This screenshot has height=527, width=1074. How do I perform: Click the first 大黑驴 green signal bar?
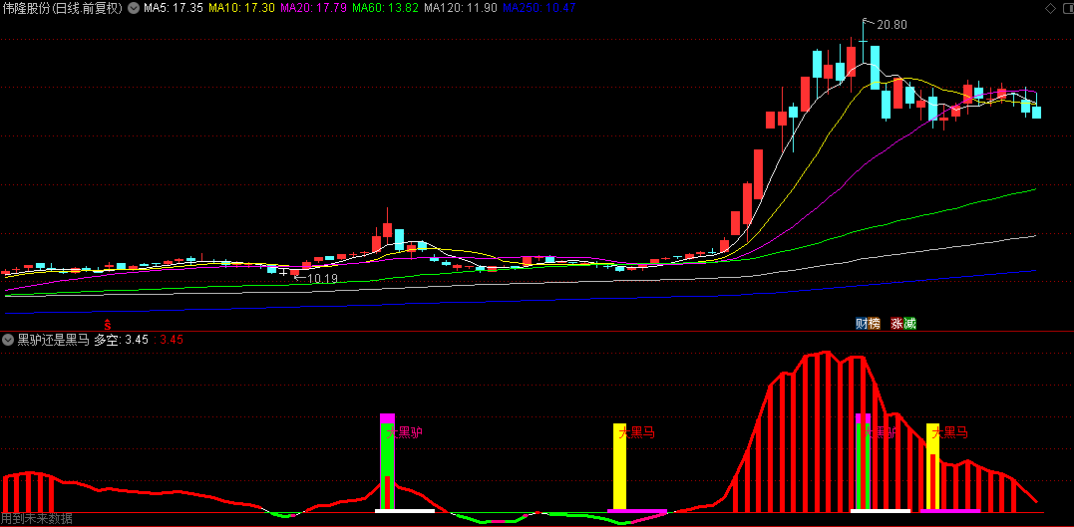[x=388, y=466]
